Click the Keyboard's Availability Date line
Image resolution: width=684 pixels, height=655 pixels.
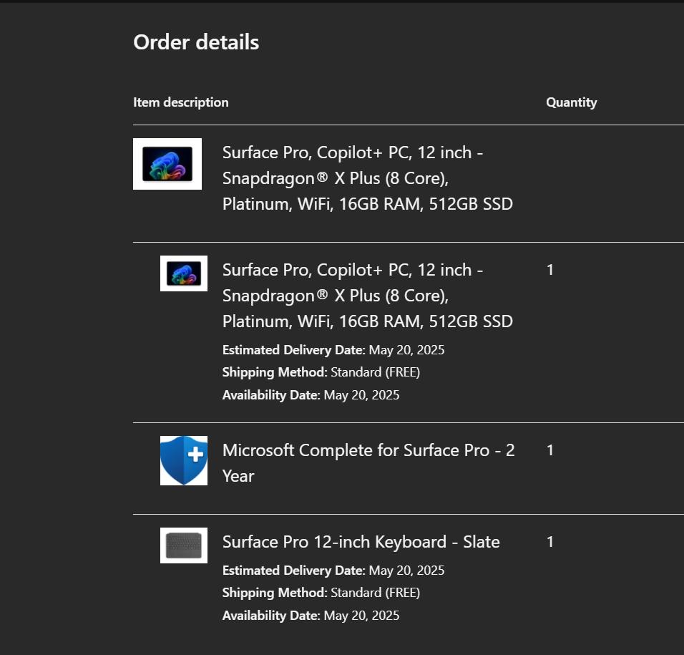point(311,616)
